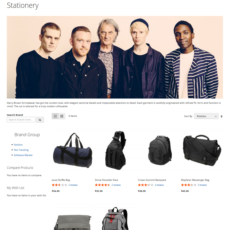Switch to grid view mode

coord(55,116)
